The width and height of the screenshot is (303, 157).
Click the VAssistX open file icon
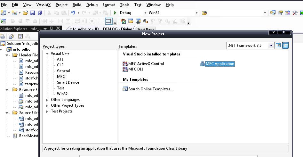(x=131, y=21)
